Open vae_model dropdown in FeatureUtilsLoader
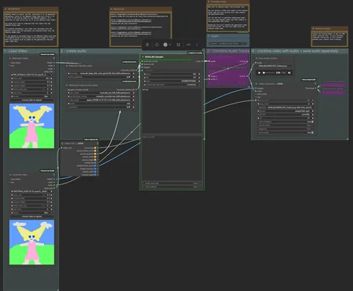 101,93
